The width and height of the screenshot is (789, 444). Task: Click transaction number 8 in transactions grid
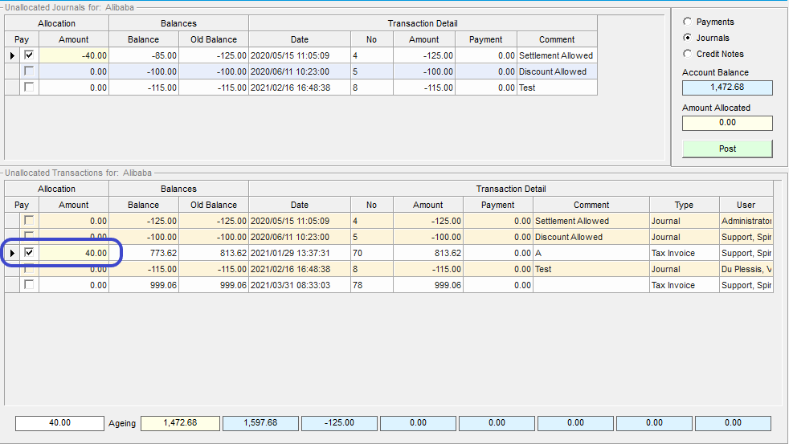tap(372, 269)
